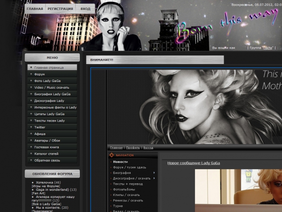Expand the Биография submenu arrow
The height and width of the screenshot is (212, 282).
click(x=154, y=173)
